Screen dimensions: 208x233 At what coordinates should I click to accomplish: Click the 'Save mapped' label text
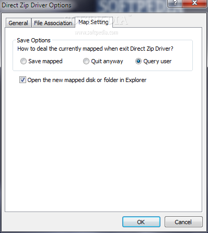[45, 61]
